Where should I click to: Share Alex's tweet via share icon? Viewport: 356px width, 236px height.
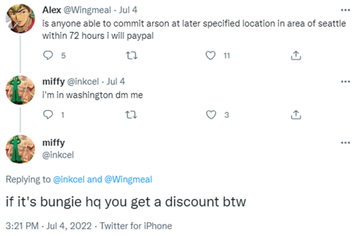click(296, 55)
